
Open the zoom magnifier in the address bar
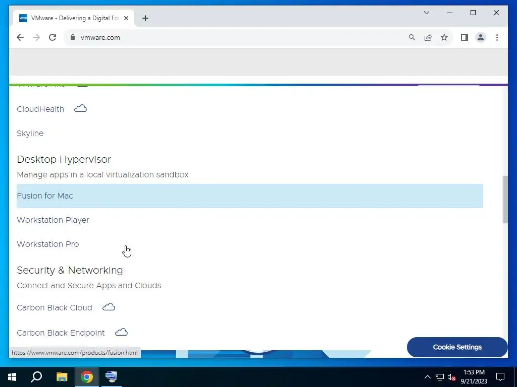pyautogui.click(x=412, y=37)
